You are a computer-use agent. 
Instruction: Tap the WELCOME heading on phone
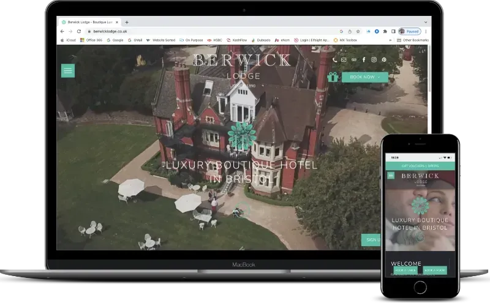406,263
